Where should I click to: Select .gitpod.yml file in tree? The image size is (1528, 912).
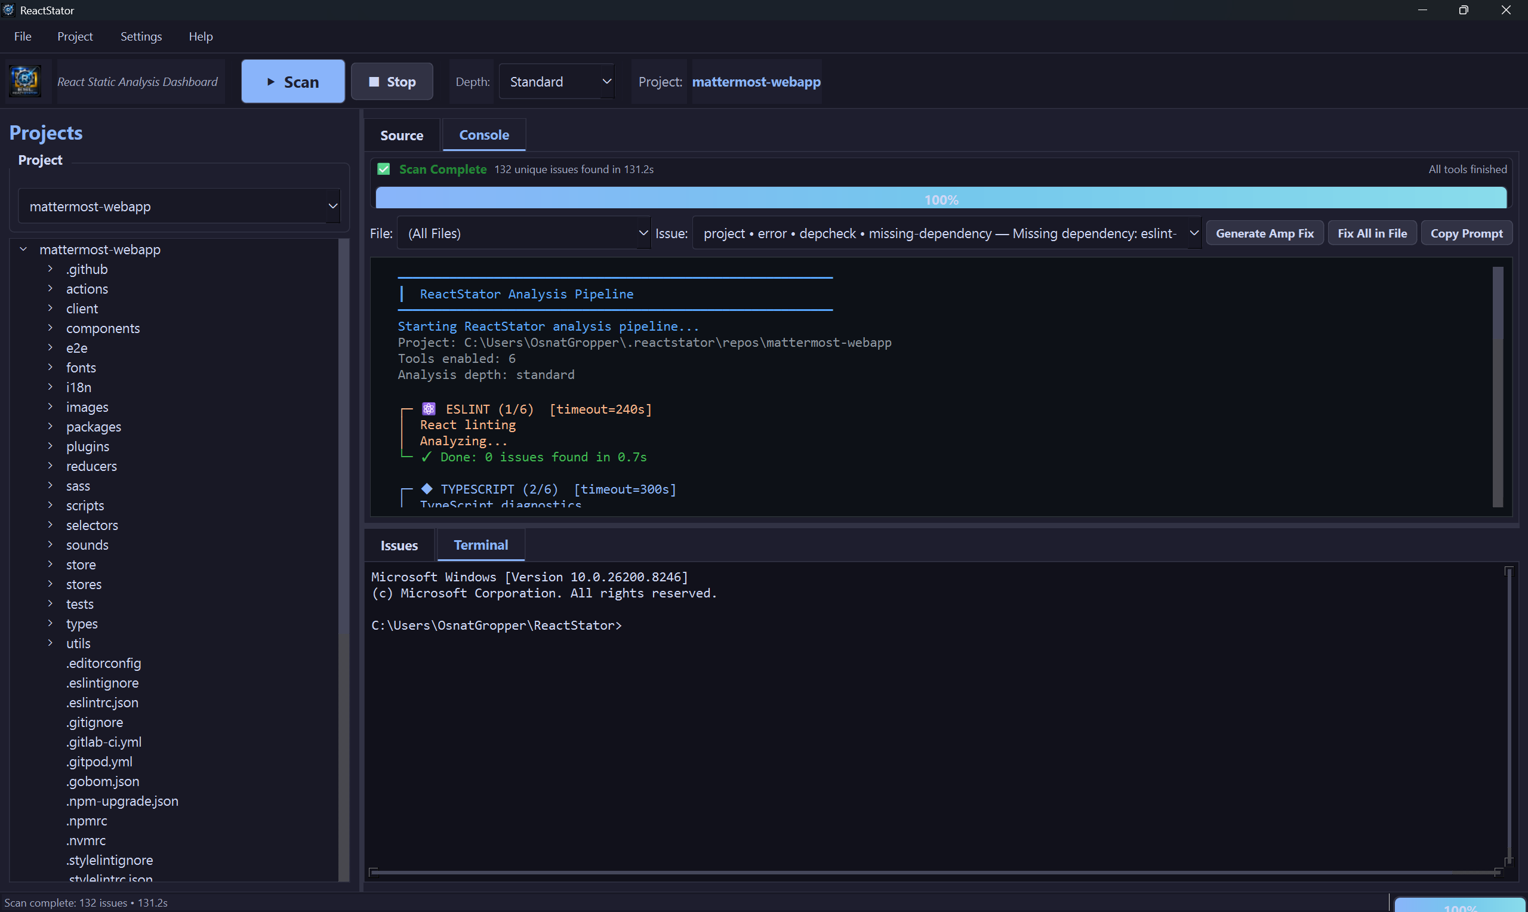[100, 762]
